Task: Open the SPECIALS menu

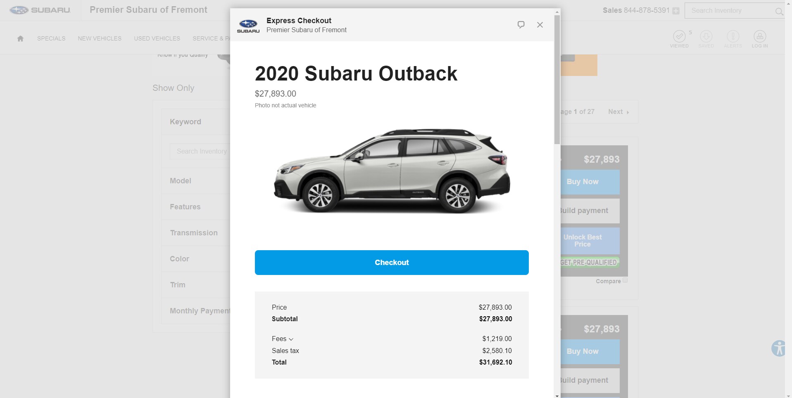Action: coord(51,38)
